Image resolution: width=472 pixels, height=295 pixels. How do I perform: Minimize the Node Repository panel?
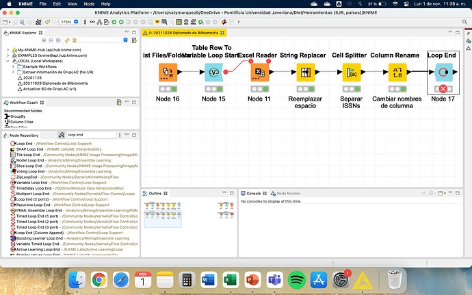click(x=127, y=135)
